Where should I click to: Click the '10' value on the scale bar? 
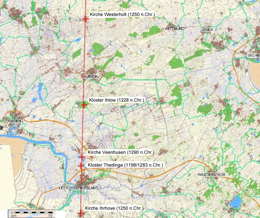[50, 216]
